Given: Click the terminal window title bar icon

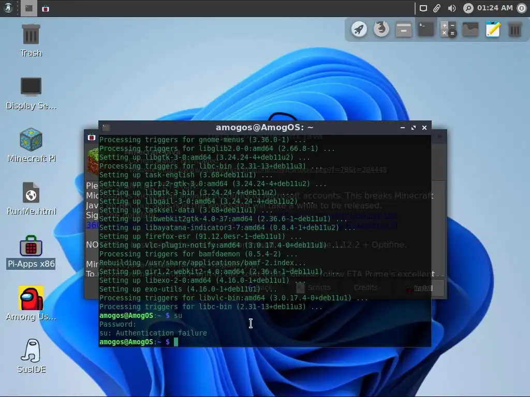Looking at the screenshot, I should 106,128.
